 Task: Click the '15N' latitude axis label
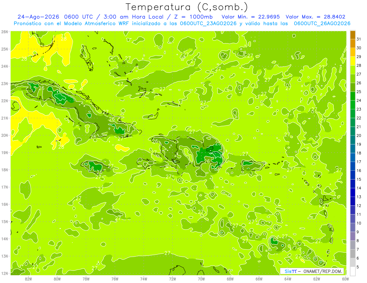[4, 221]
